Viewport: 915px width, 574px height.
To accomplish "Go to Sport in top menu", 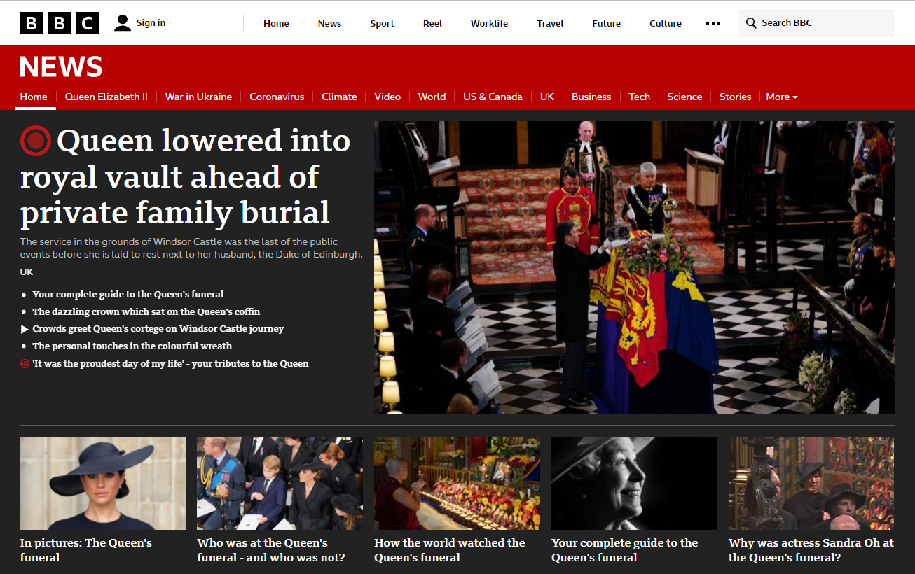I will click(382, 23).
